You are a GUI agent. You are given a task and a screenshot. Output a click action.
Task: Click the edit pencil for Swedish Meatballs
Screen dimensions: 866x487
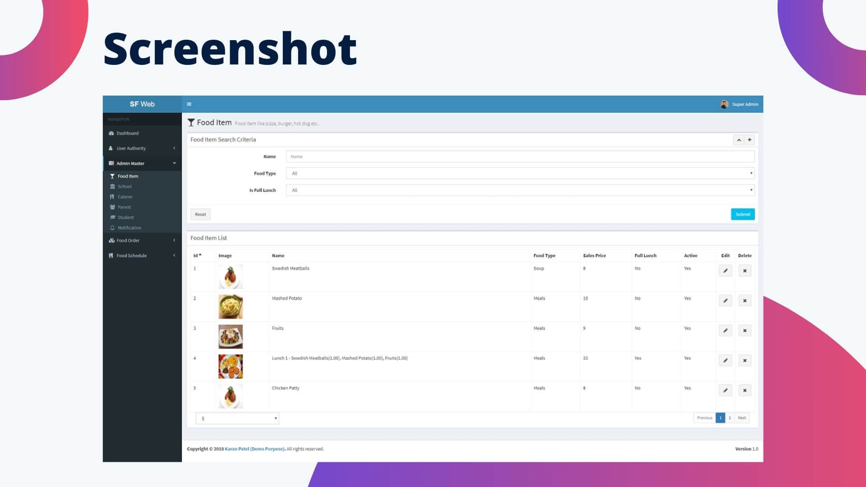[725, 271]
